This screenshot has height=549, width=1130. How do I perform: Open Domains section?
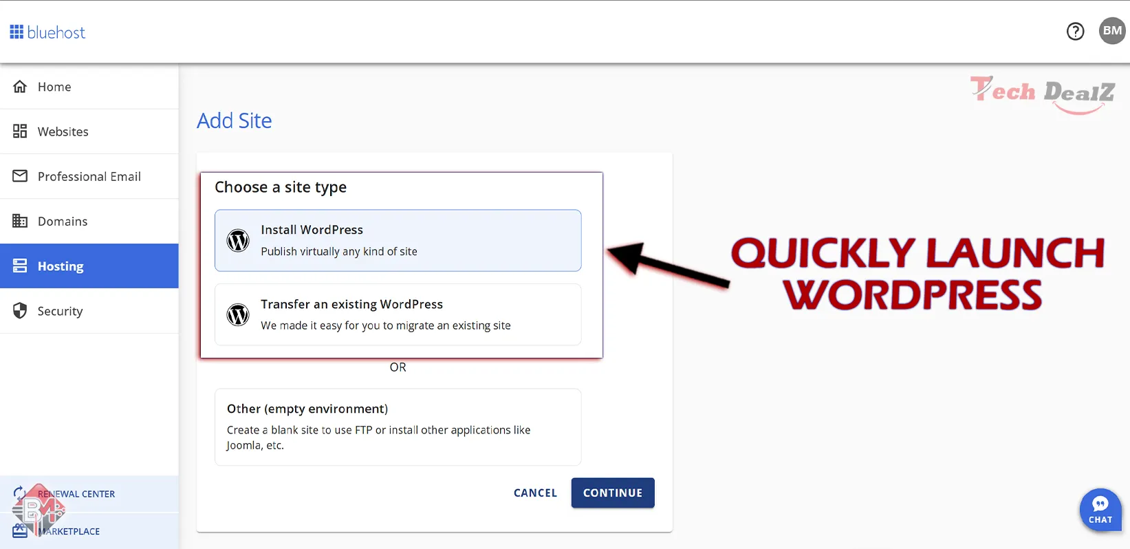pyautogui.click(x=89, y=221)
